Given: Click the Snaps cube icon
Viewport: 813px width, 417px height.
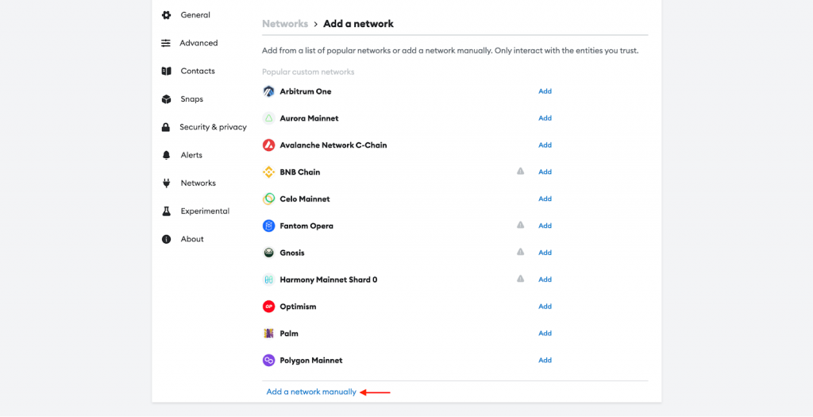Looking at the screenshot, I should pyautogui.click(x=166, y=99).
